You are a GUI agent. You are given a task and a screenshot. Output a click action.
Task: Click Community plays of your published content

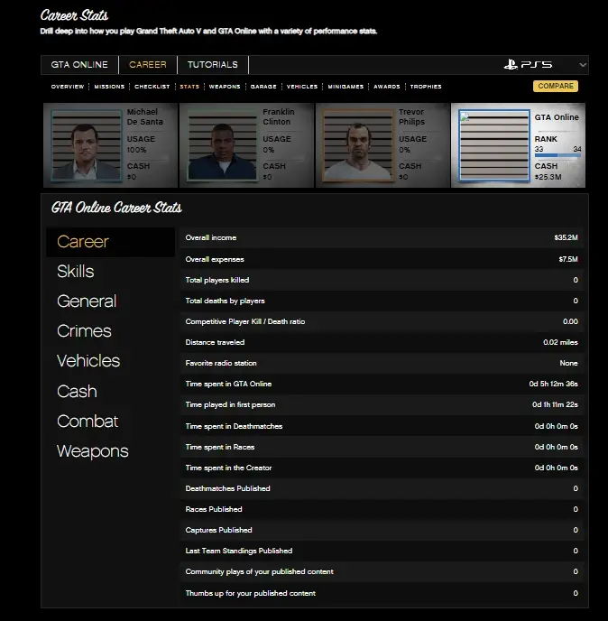pyautogui.click(x=259, y=571)
